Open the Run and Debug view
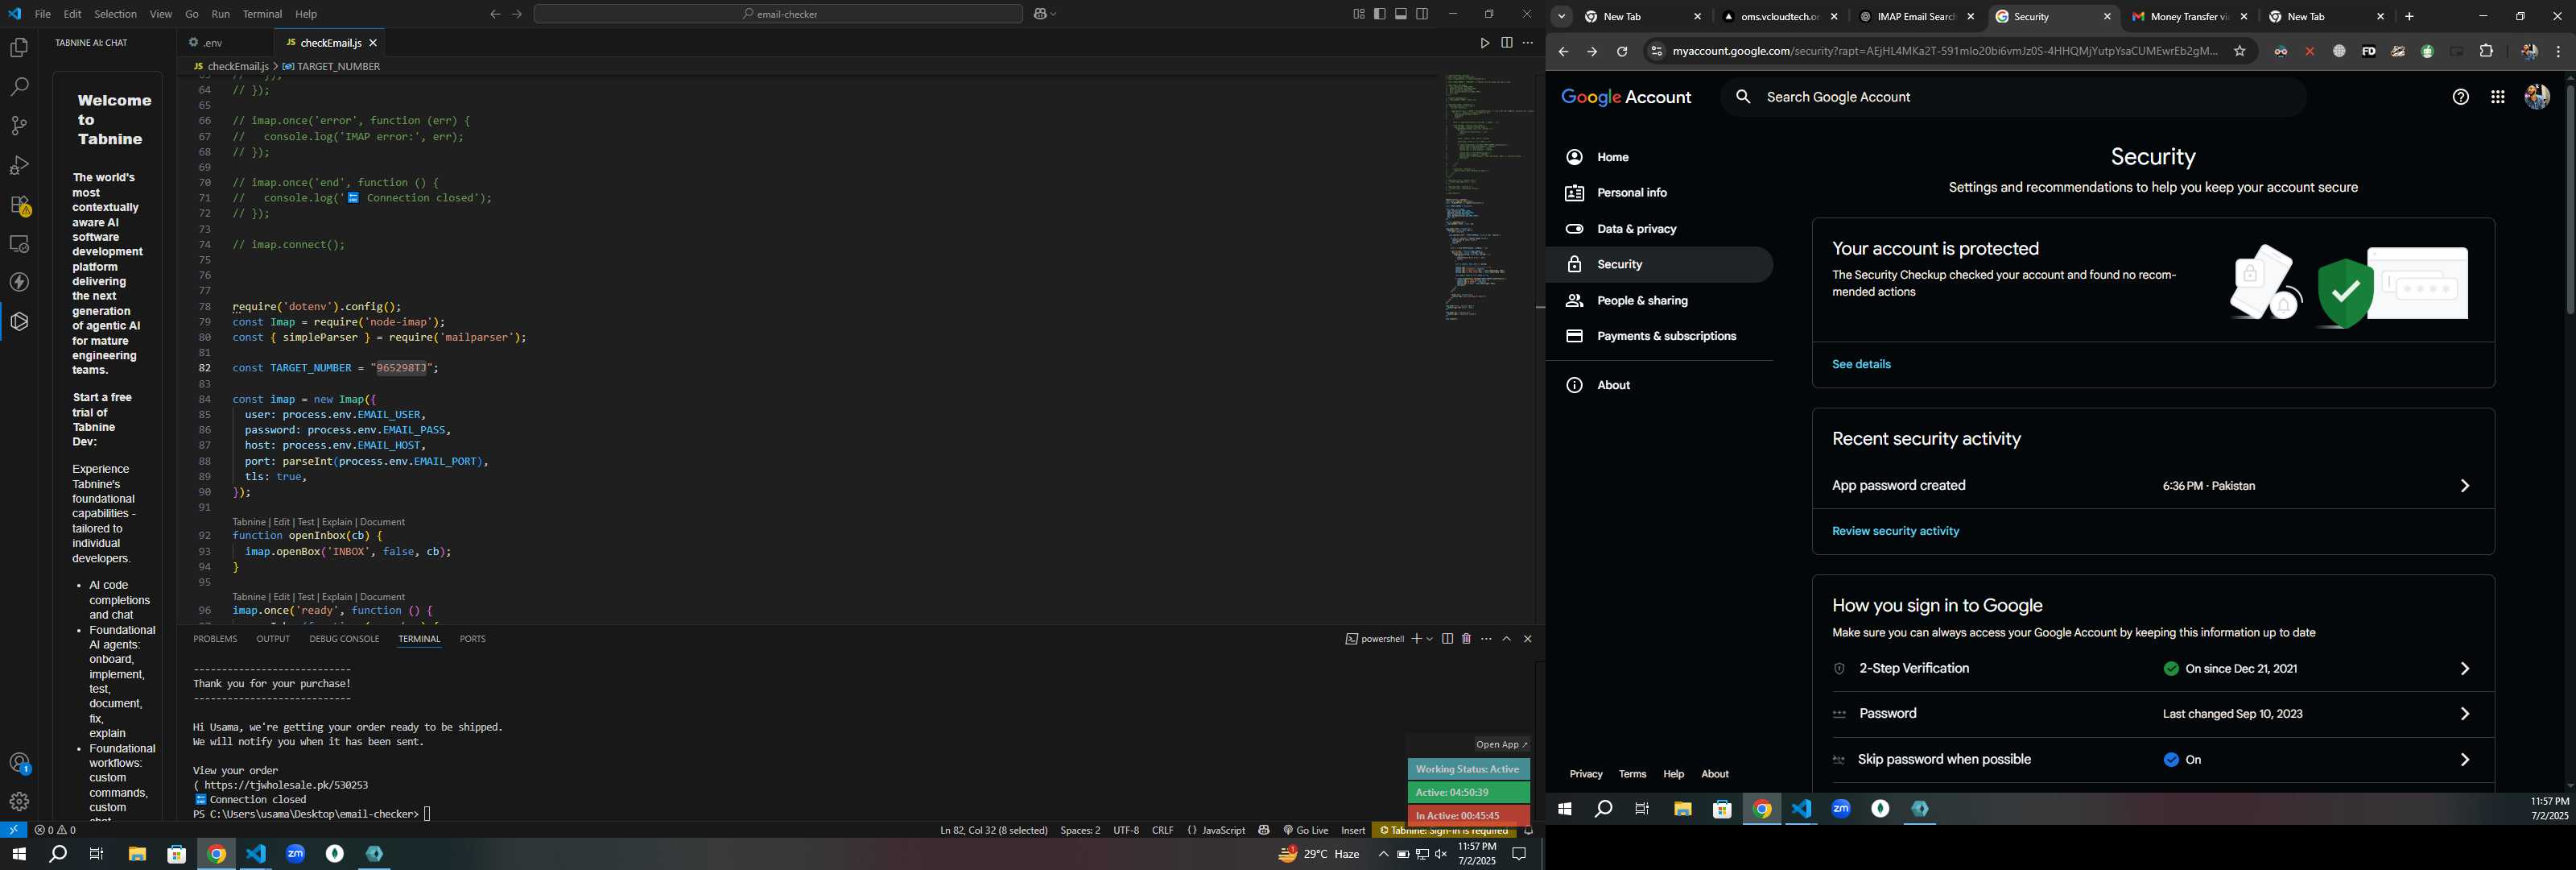The image size is (2576, 870). pos(19,165)
